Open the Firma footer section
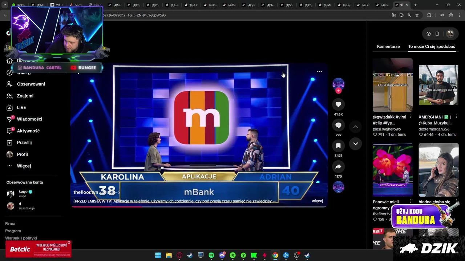The width and height of the screenshot is (465, 261). 10,224
